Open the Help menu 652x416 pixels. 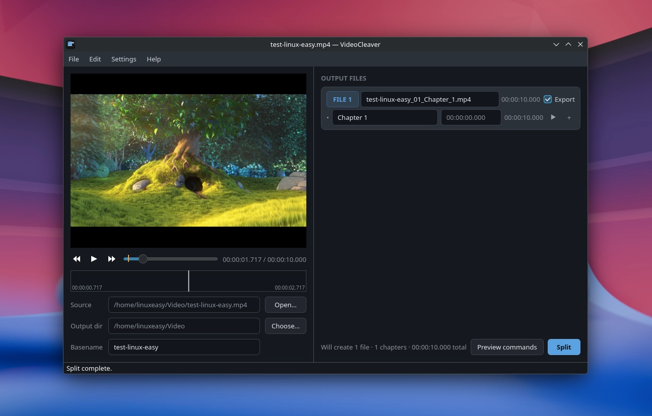pos(154,59)
